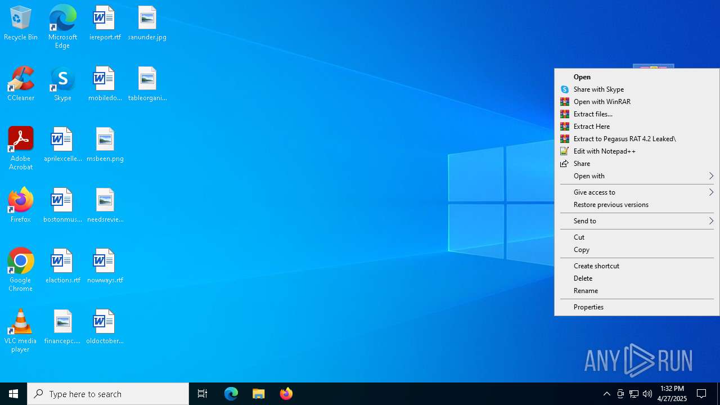
Task: Choose Cut from the context menu
Action: tap(637, 237)
